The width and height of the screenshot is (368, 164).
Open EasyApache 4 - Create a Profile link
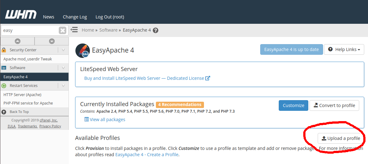147,155
